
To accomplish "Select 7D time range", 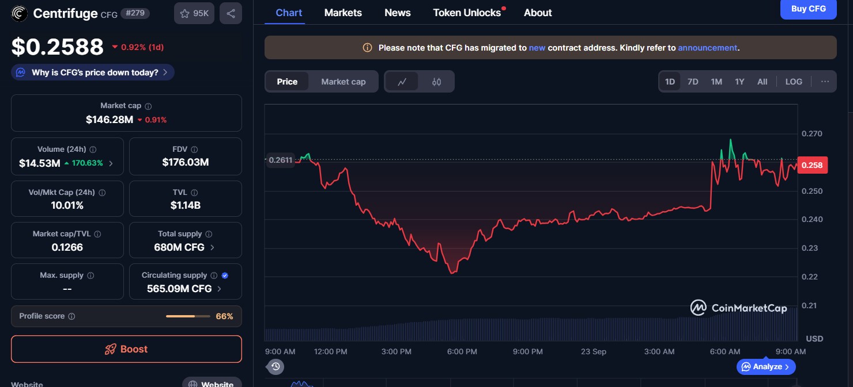I will (x=693, y=82).
